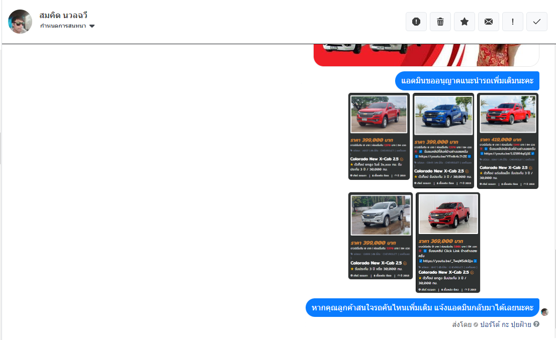Click the help question mark beside sender name
556x340 pixels.
[536, 324]
